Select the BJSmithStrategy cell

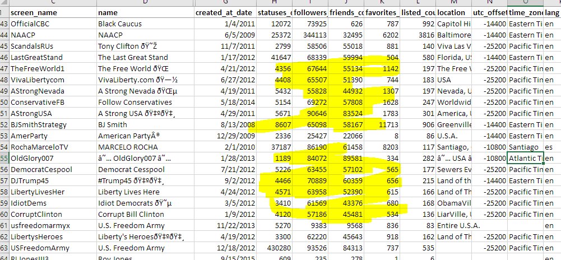coord(53,125)
